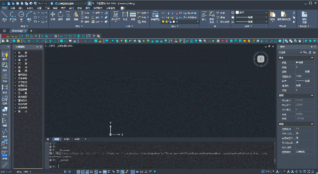Collapse the 视图 section in properties panel
Viewport: 318px width, 174px height.
pyautogui.click(x=312, y=96)
